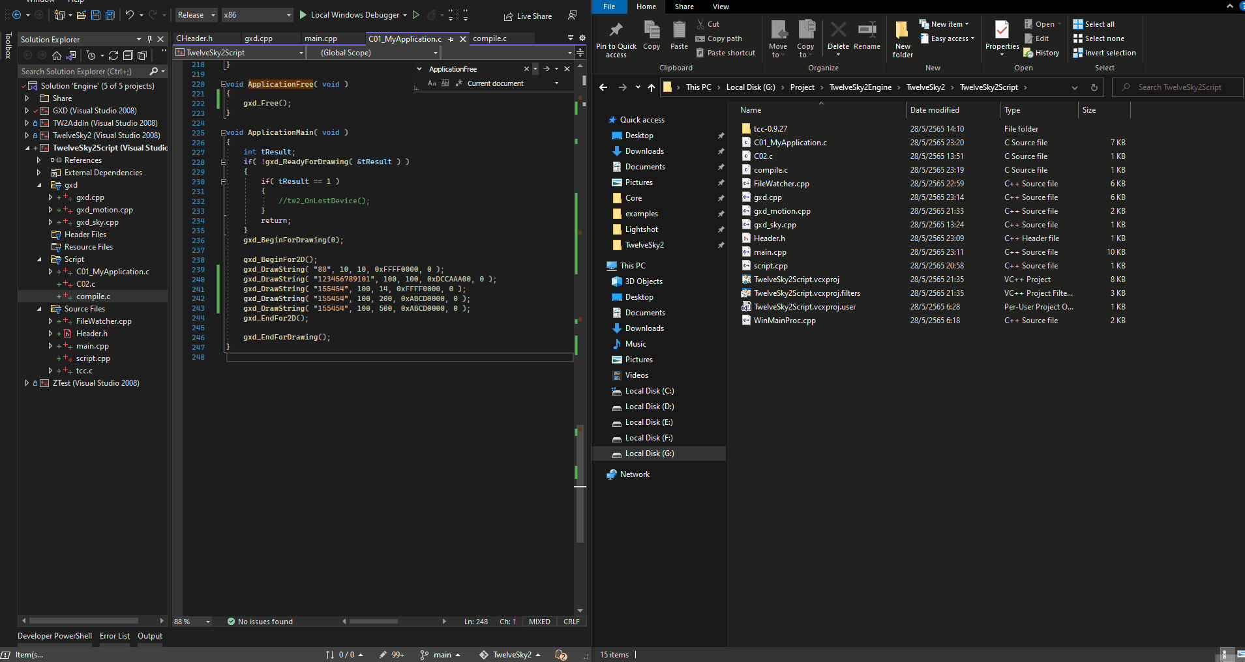Click the Undo icon in Visual Studio
This screenshot has height=662, width=1245.
click(130, 14)
